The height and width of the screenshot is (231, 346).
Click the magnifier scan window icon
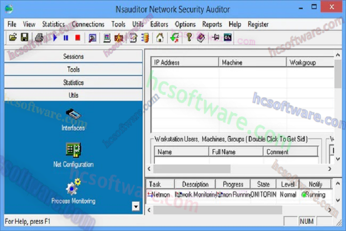point(92,38)
